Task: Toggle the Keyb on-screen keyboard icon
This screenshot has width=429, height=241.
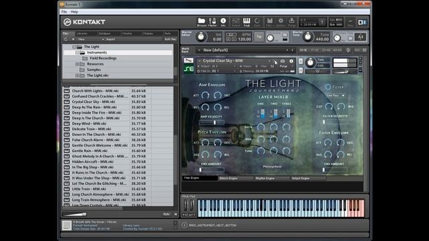Action: click(x=247, y=22)
